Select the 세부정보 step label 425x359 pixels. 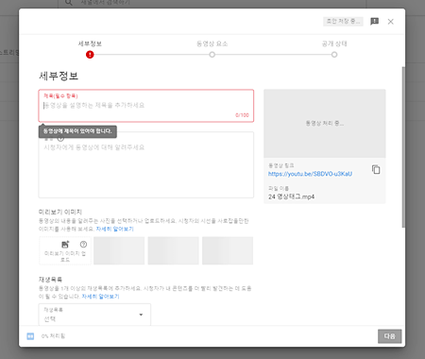click(x=90, y=43)
